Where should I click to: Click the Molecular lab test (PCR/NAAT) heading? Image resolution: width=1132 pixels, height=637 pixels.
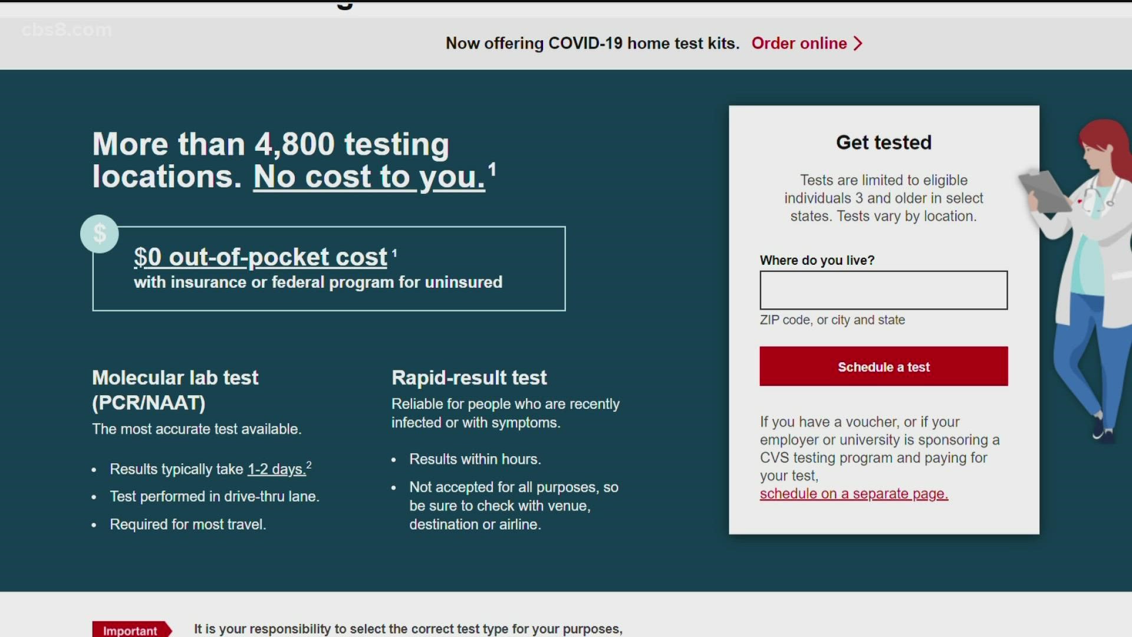(x=175, y=390)
